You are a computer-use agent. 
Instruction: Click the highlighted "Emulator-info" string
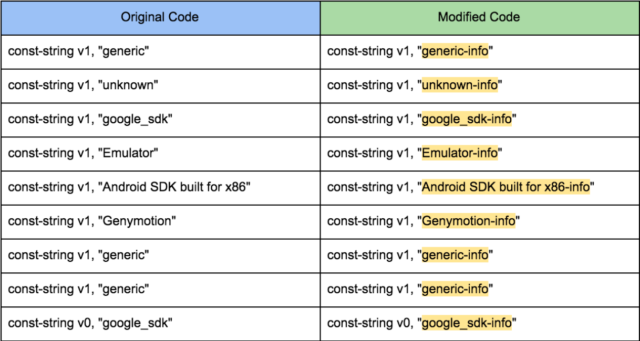tap(459, 153)
